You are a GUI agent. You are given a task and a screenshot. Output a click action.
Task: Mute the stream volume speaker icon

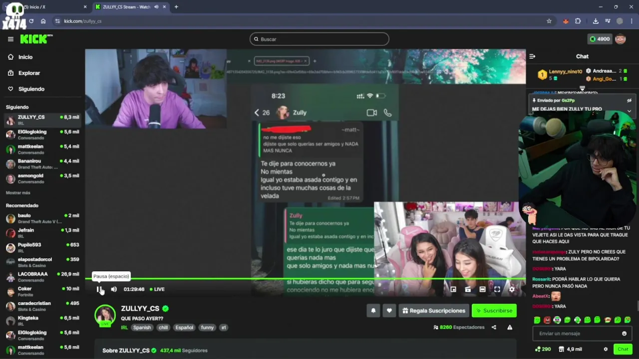click(114, 289)
